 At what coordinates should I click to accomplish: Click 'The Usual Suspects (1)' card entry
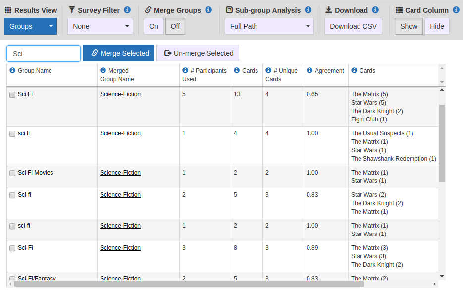[x=382, y=133]
